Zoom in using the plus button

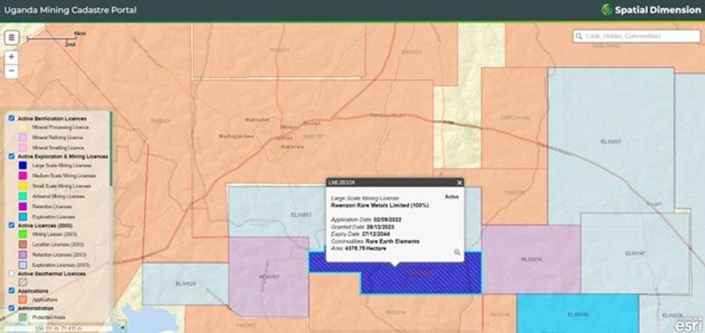pyautogui.click(x=12, y=56)
